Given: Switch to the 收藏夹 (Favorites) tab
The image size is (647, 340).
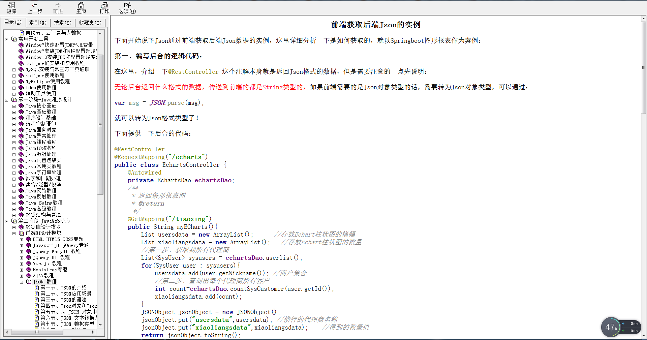Looking at the screenshot, I should (x=90, y=23).
